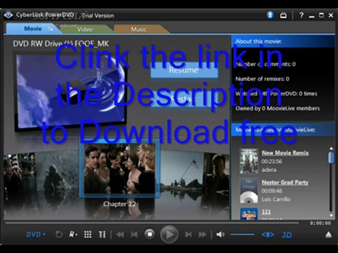The width and height of the screenshot is (338, 253).
Task: Click the 0:00:00 time display
Action: point(320,223)
